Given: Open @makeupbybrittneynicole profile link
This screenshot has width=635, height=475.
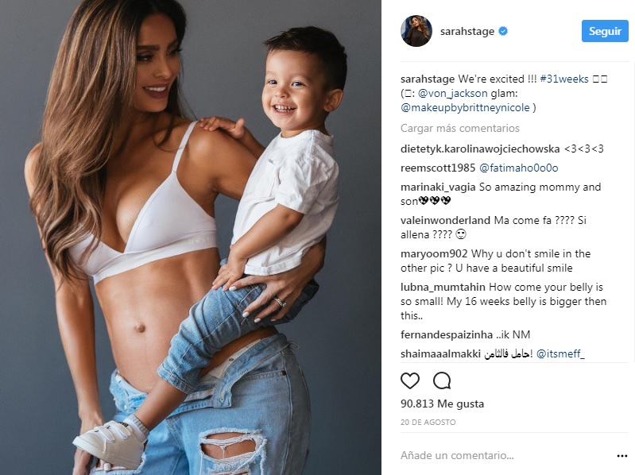Looking at the screenshot, I should click(x=465, y=107).
